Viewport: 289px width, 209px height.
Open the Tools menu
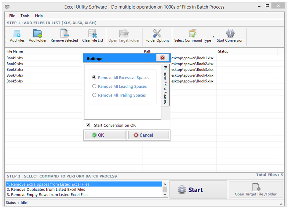25,16
